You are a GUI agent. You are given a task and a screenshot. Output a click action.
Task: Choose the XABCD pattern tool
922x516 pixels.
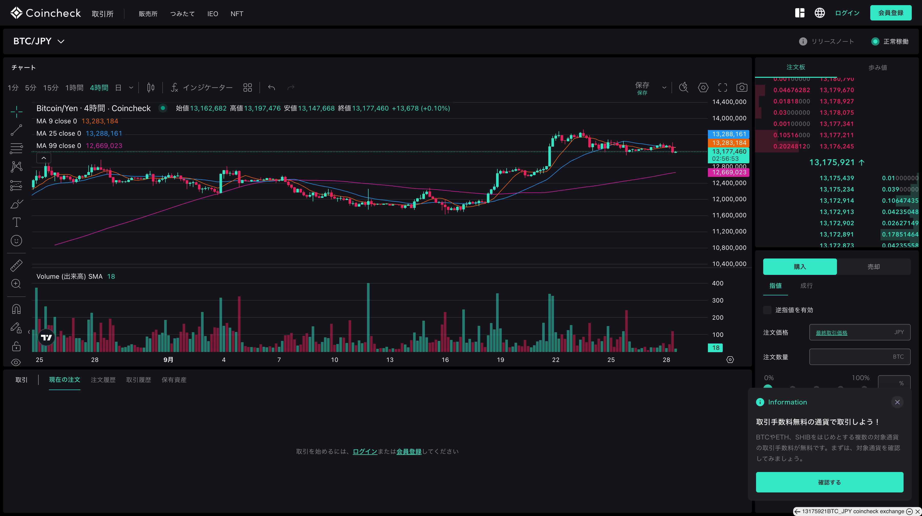click(16, 167)
